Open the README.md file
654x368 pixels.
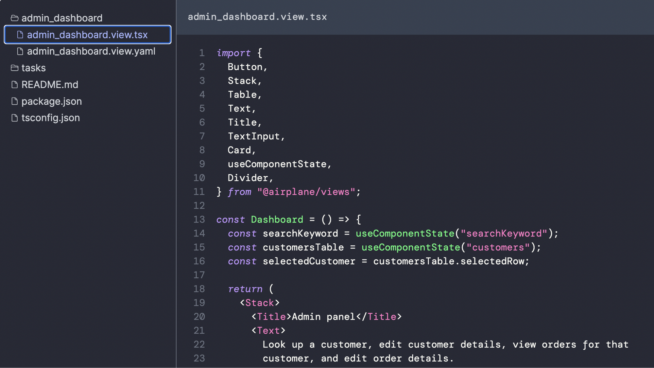(50, 85)
